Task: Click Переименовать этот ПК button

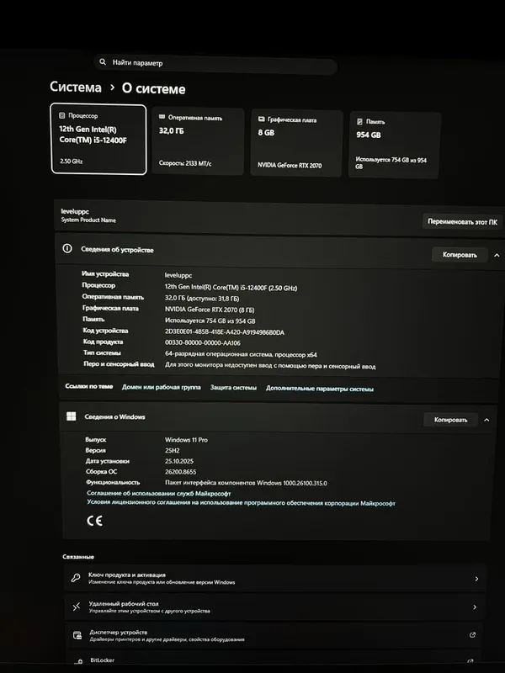Action: (x=462, y=222)
